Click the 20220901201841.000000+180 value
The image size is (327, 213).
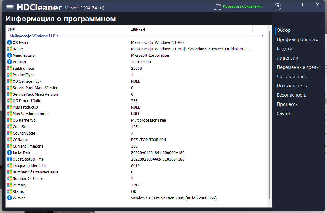[158, 152]
